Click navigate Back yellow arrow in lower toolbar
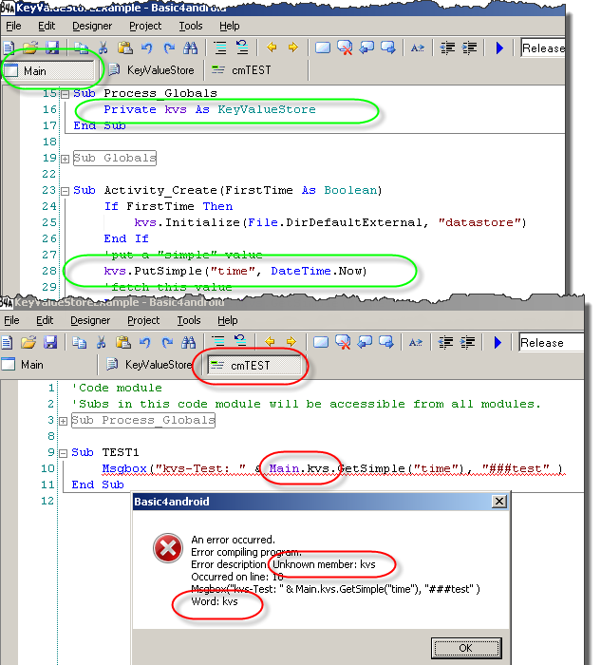This screenshot has width=601, height=665. pyautogui.click(x=270, y=341)
